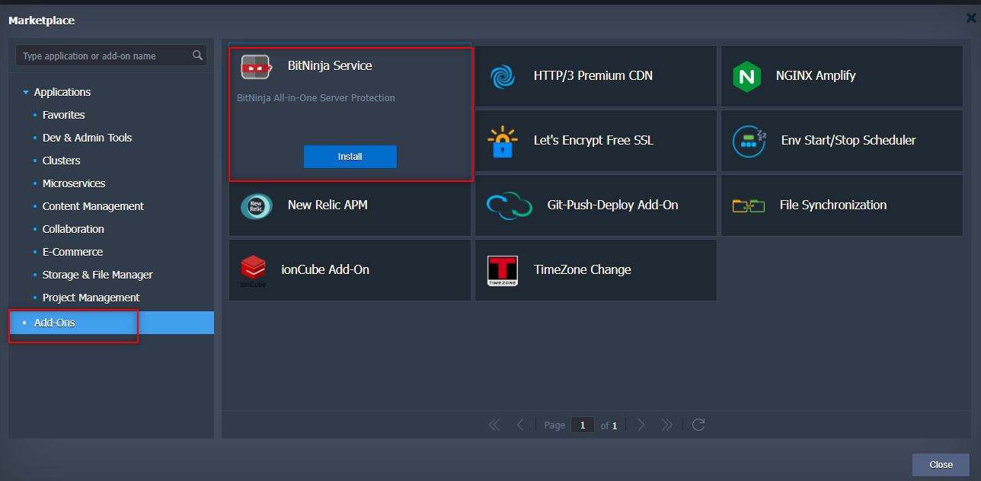
Task: Select the File Synchronization title
Action: pyautogui.click(x=833, y=205)
